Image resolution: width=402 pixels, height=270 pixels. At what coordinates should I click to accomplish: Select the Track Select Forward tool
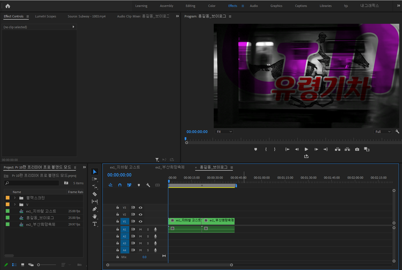coord(95,179)
